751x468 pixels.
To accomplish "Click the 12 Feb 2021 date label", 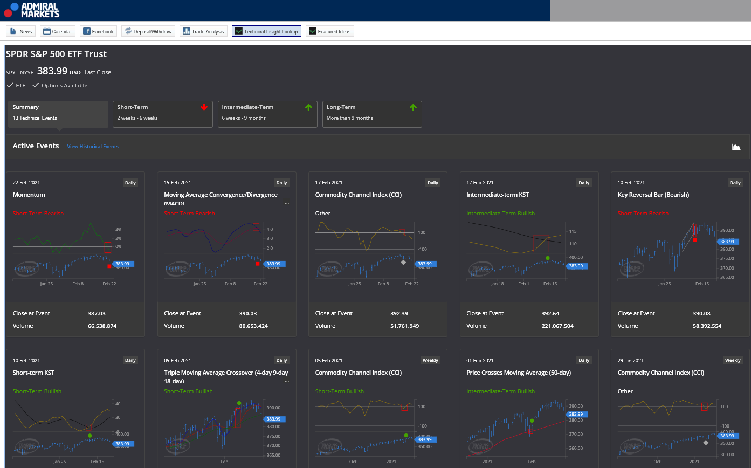I will point(480,183).
